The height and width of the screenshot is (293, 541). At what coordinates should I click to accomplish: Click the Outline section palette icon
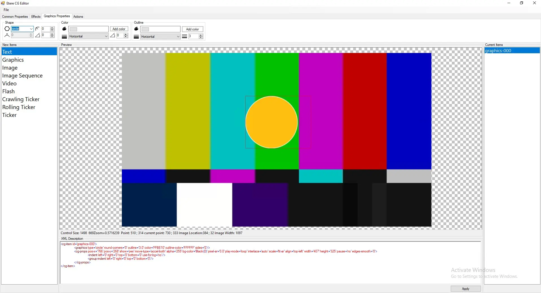tap(136, 29)
